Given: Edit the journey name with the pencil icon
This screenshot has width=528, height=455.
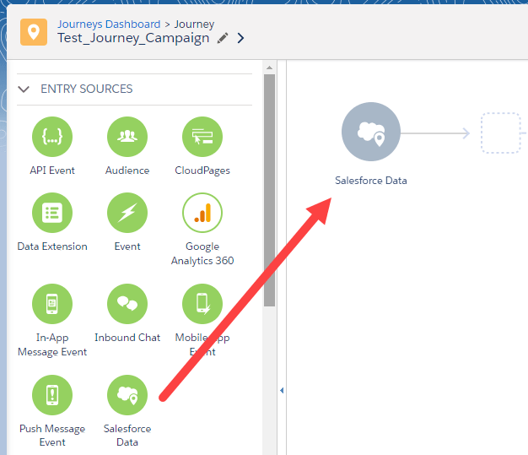Looking at the screenshot, I should pyautogui.click(x=223, y=38).
